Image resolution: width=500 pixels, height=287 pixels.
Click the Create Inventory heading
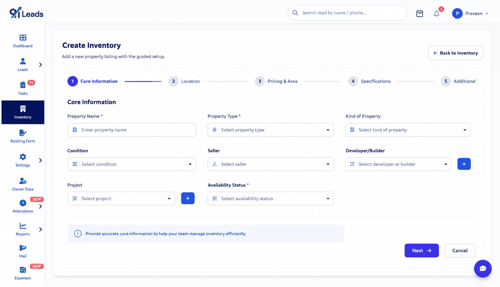(92, 45)
